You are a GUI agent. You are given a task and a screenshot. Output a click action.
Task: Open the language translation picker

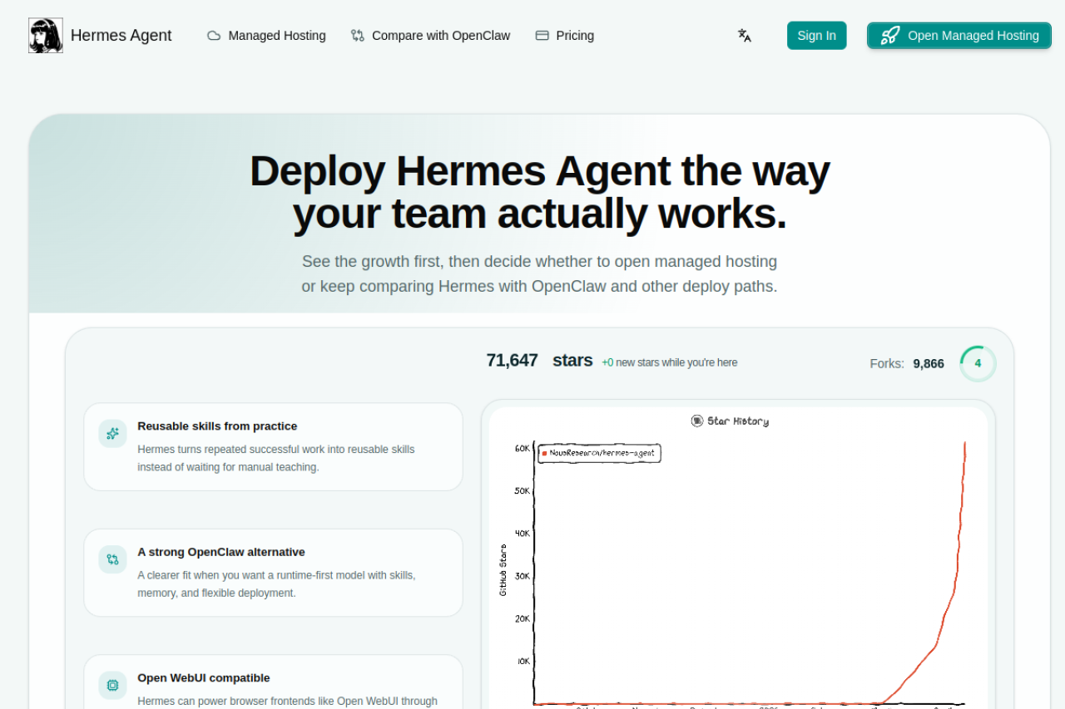[x=743, y=35]
